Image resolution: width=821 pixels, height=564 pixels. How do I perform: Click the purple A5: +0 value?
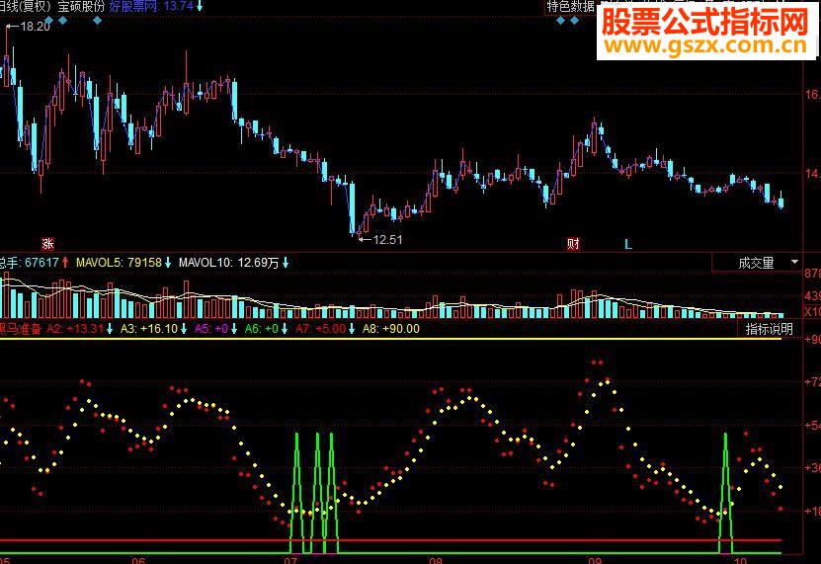[x=211, y=329]
